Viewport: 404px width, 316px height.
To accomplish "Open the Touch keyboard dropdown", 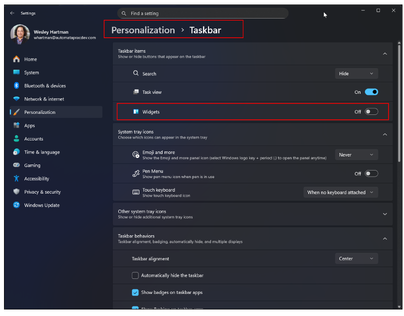I will point(341,193).
